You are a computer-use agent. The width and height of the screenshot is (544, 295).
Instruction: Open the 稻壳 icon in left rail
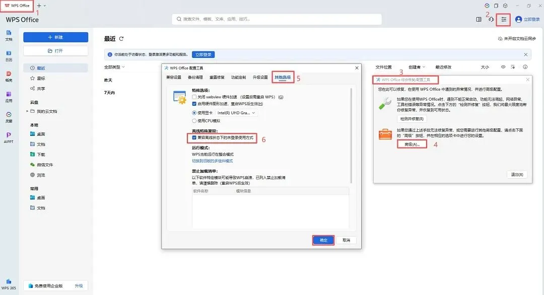pos(9,76)
